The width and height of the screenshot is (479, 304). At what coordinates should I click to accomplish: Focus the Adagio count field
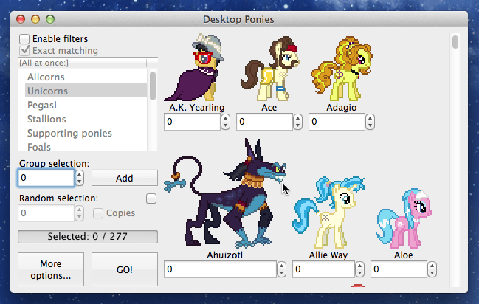[337, 122]
